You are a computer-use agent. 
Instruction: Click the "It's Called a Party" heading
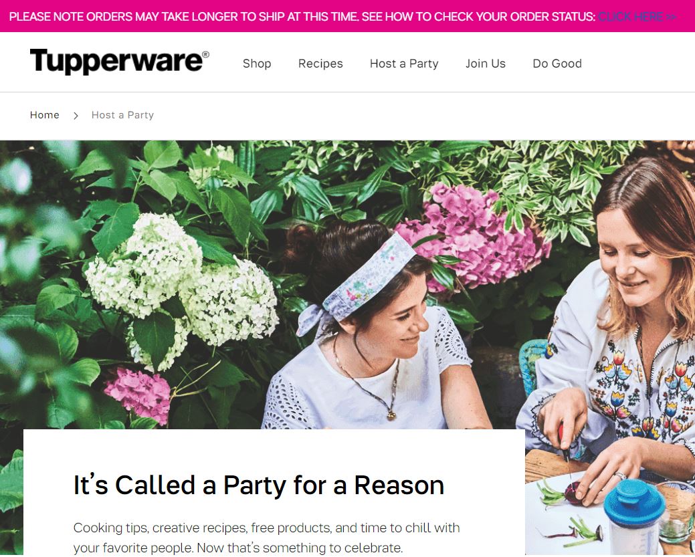click(x=259, y=485)
